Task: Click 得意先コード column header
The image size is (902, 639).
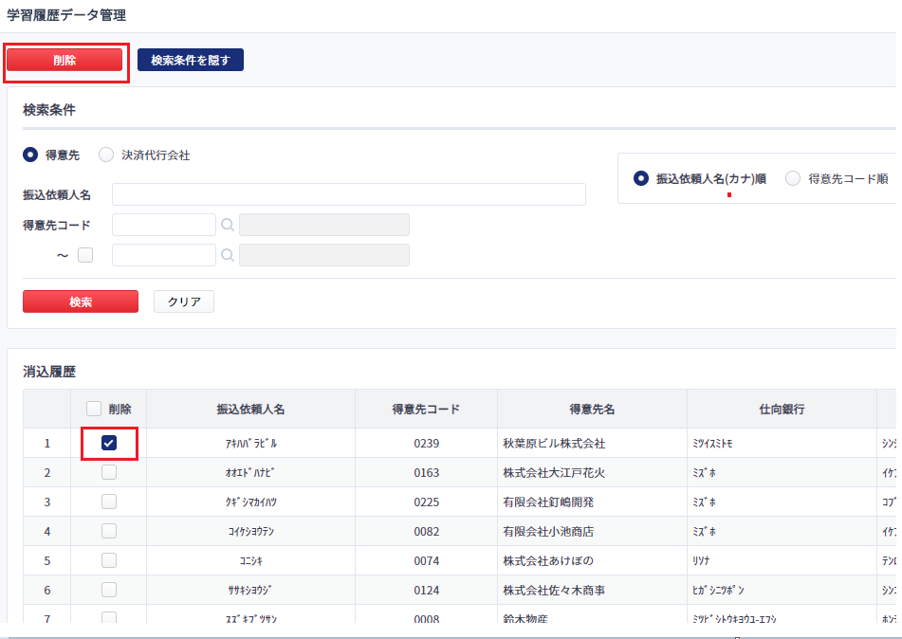Action: pyautogui.click(x=426, y=409)
